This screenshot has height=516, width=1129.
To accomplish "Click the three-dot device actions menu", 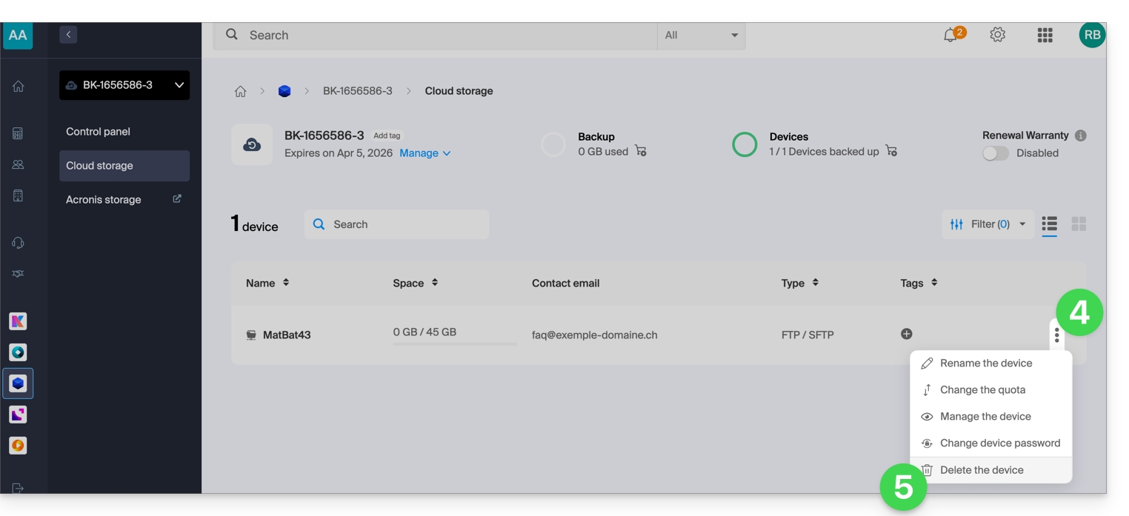I will 1056,335.
